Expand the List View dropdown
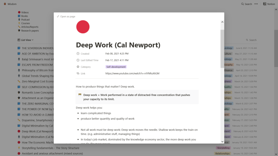 pos(25,40)
